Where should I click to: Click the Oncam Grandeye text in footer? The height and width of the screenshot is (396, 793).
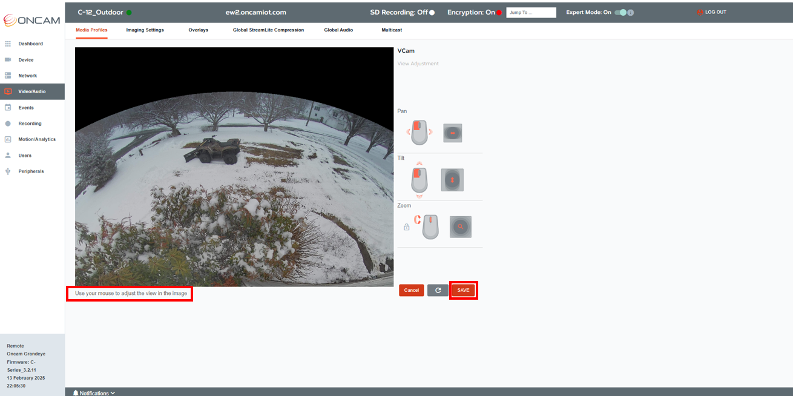[x=26, y=354]
